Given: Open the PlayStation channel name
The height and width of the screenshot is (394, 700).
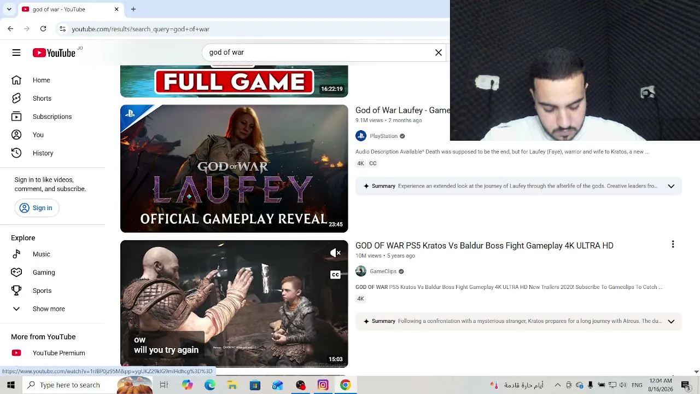Looking at the screenshot, I should (383, 136).
